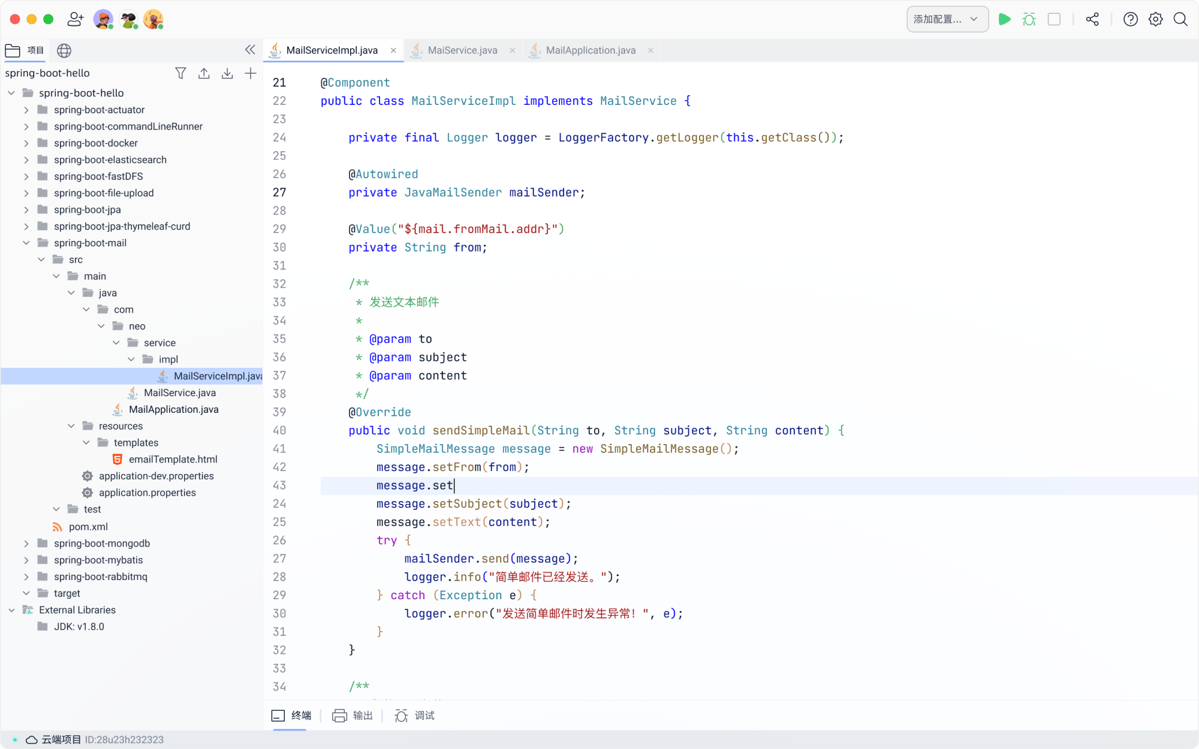The width and height of the screenshot is (1199, 749).
Task: Switch to MailApplication.java tab
Action: point(591,50)
